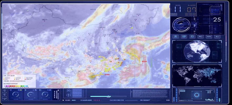
Task: Click the white stop square before 10:30
Action: click(x=63, y=100)
